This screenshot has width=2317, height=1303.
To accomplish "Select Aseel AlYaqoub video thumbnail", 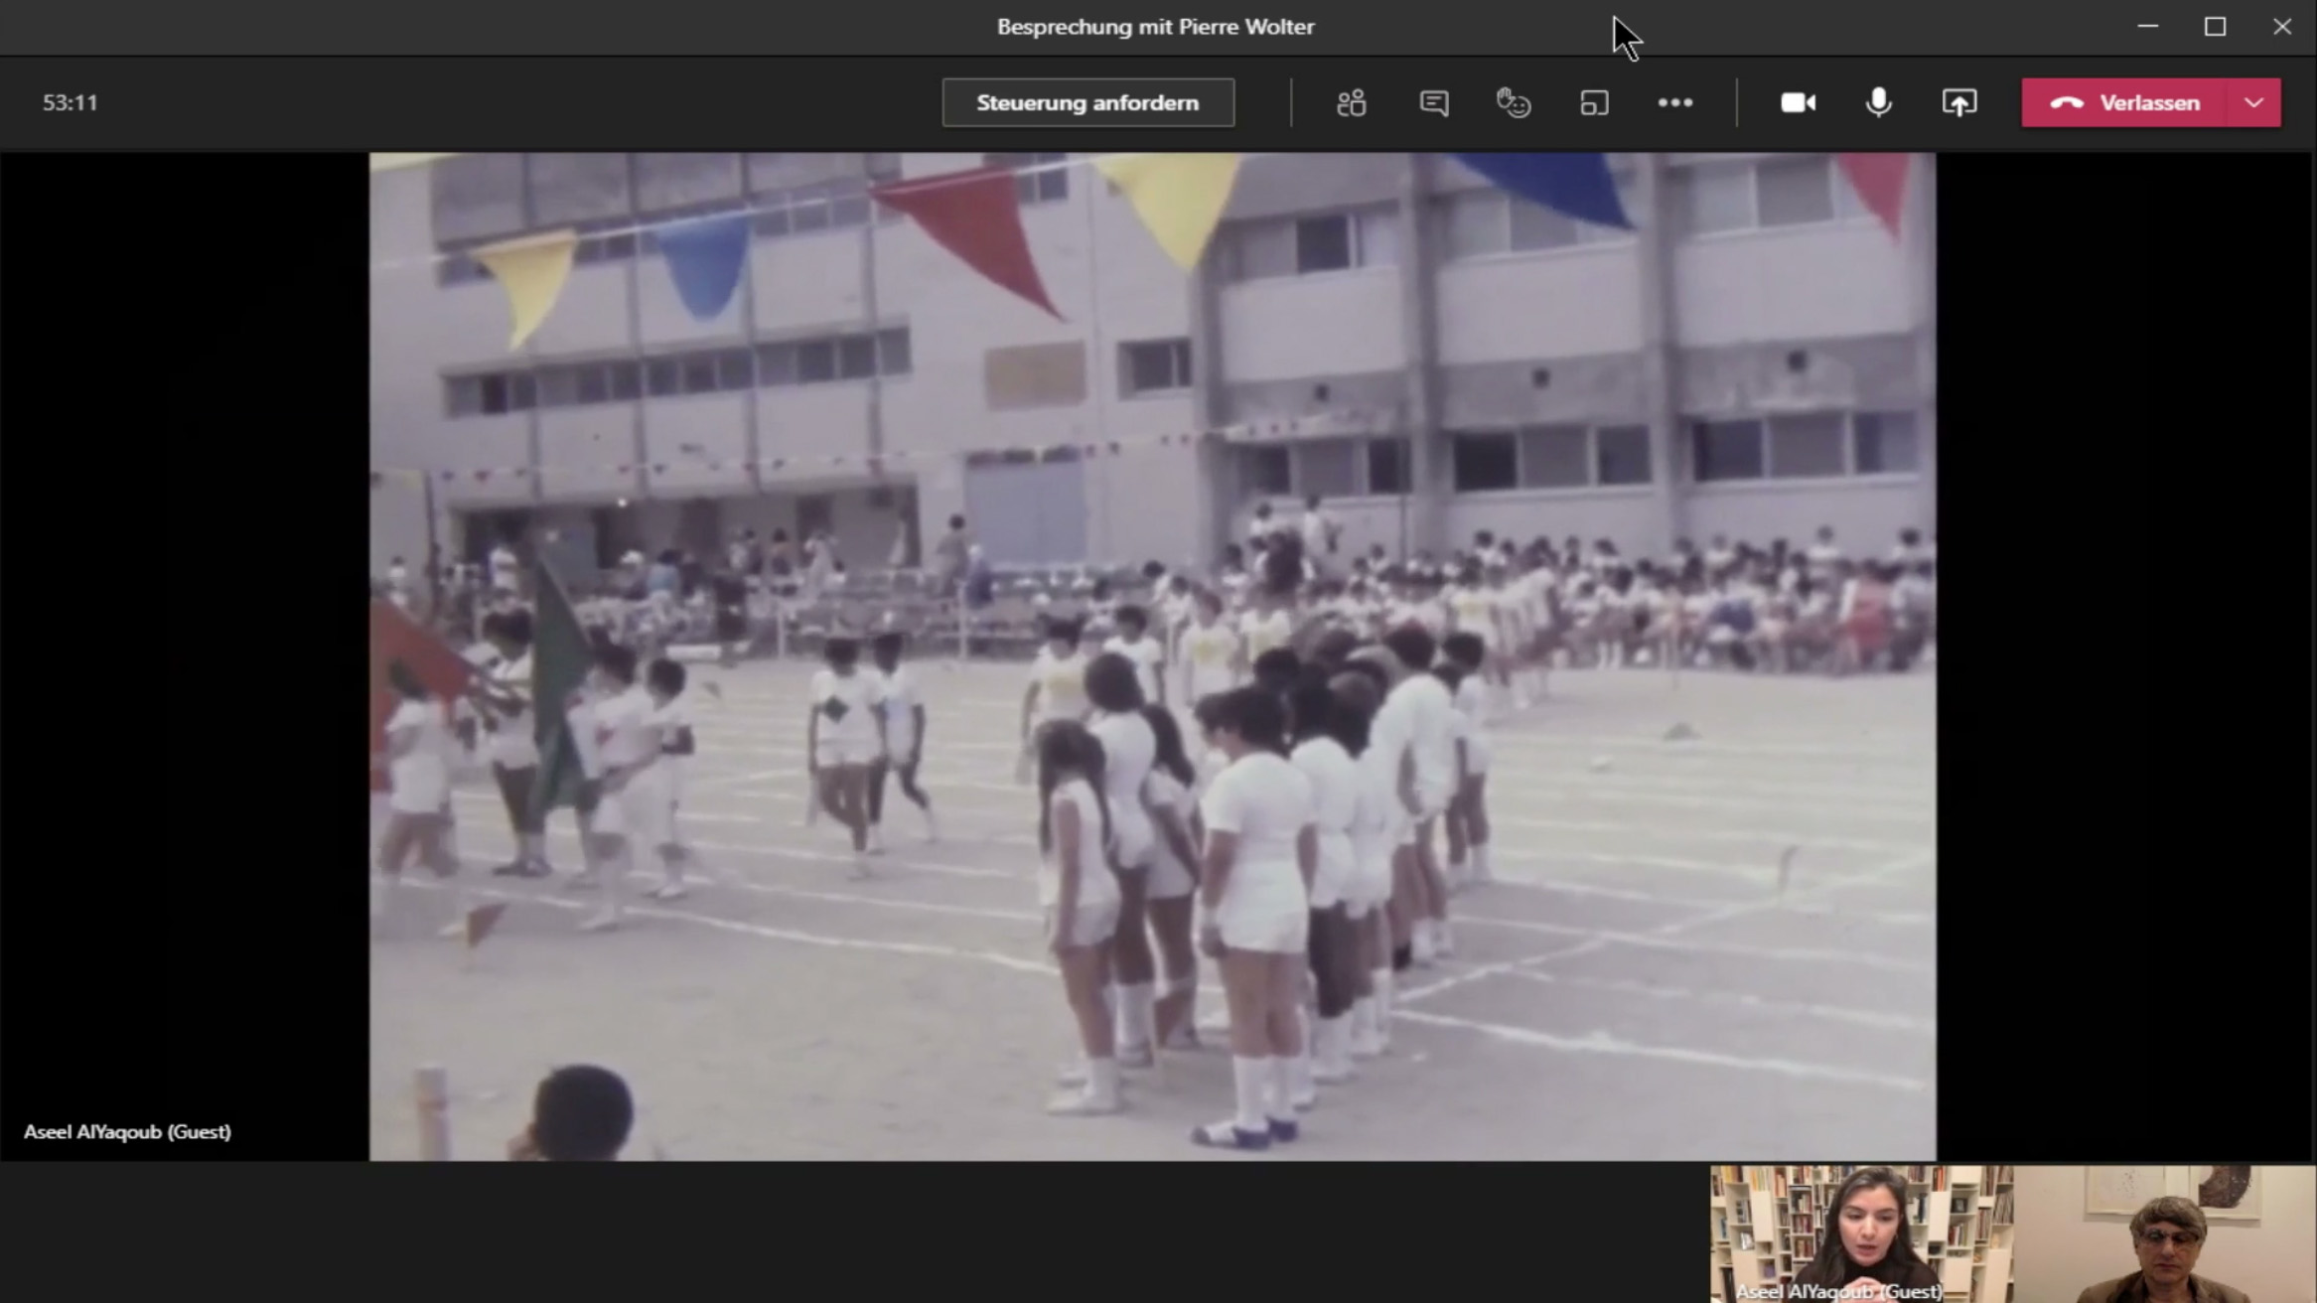I will (1862, 1233).
